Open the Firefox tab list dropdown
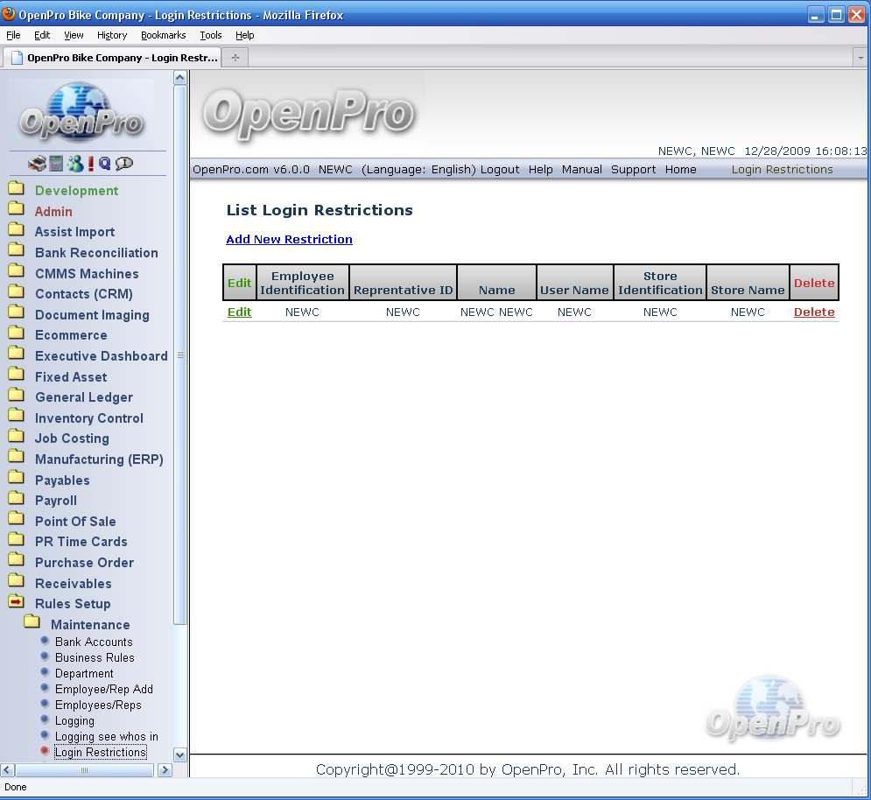 [860, 58]
